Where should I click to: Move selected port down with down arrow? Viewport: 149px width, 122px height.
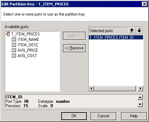[x=139, y=30]
